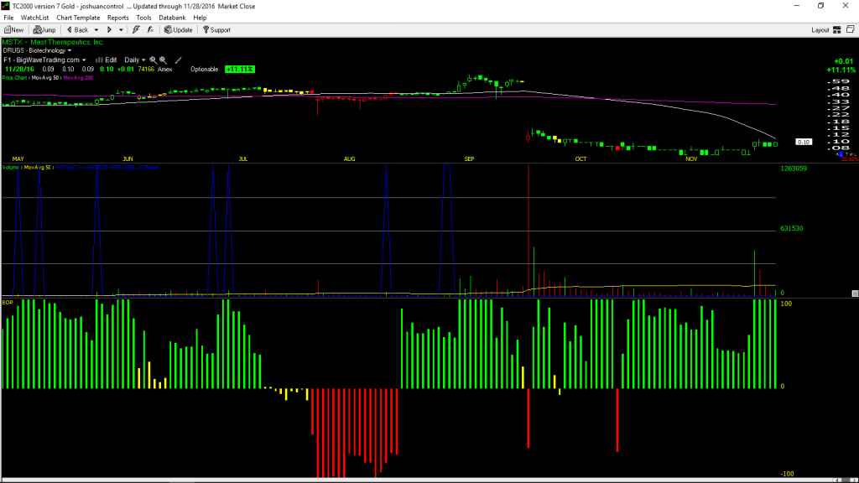Screen dimensions: 859x483
Task: Go forward with the right arrow button
Action: pos(109,30)
